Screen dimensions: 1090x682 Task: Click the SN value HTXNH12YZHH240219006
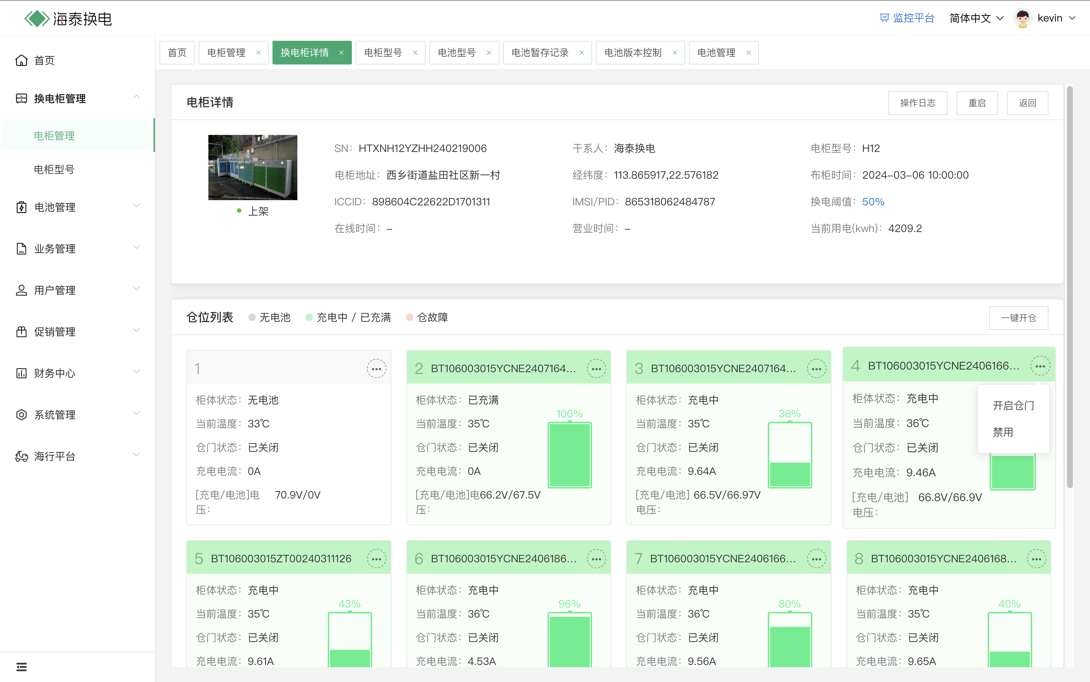422,148
